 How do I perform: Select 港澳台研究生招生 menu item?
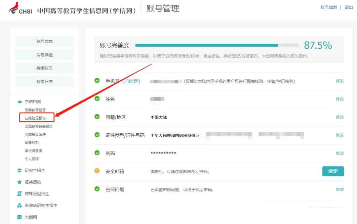tap(41, 205)
